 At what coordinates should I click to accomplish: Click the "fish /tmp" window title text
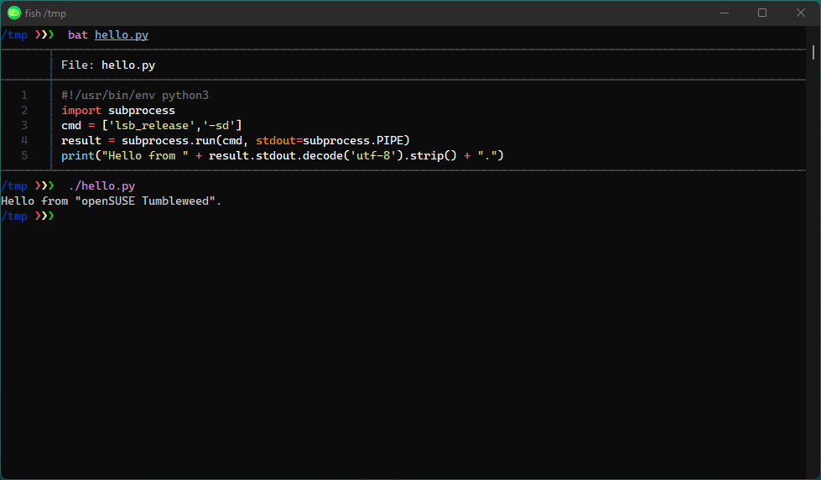coord(45,13)
